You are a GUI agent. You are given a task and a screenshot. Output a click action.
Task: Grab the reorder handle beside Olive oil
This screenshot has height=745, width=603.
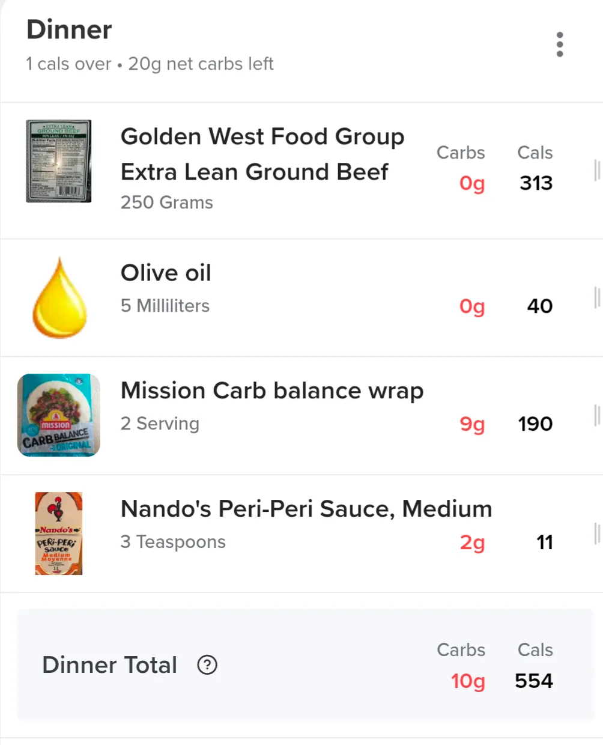597,297
